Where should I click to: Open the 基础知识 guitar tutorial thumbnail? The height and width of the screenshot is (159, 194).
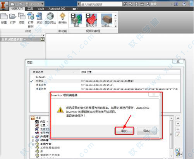pyautogui.click(x=91, y=20)
